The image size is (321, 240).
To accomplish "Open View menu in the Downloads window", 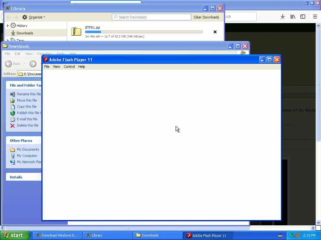I will (29, 54).
